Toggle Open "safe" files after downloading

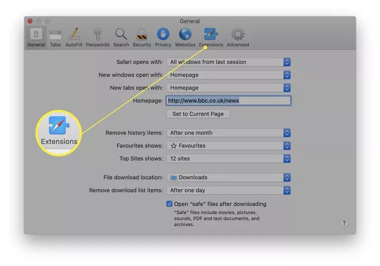click(169, 204)
